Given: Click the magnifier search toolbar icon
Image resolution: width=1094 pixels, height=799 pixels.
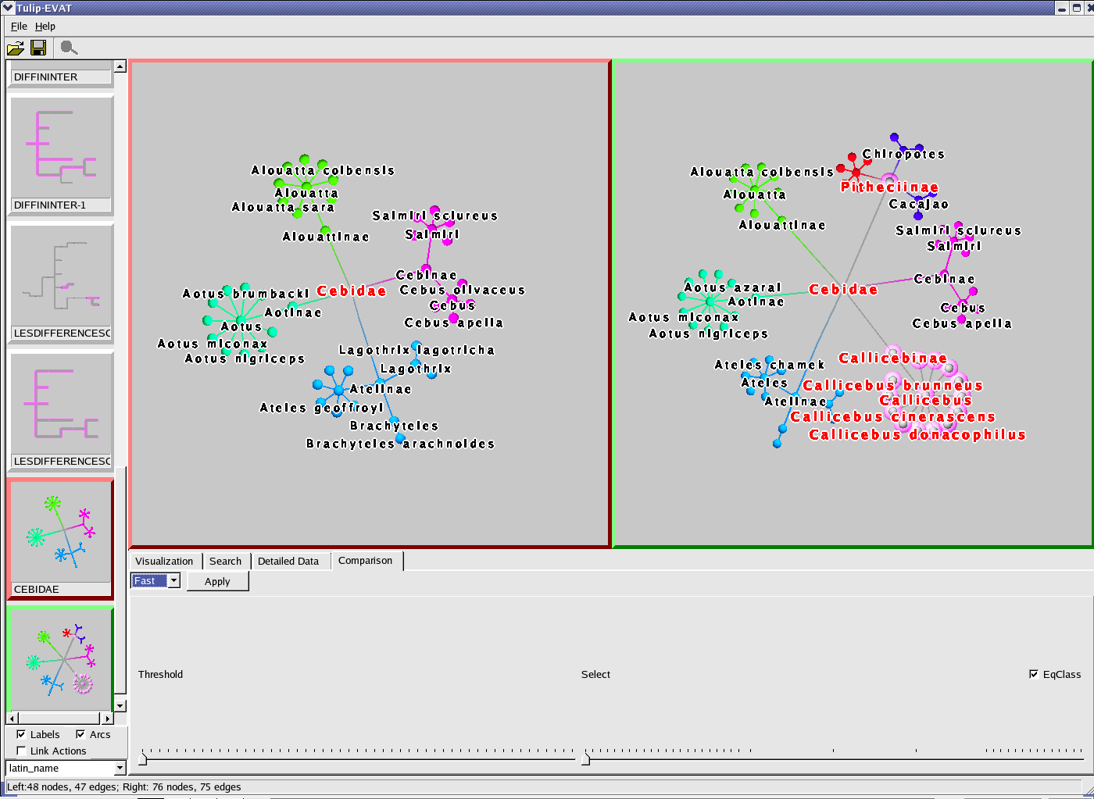Looking at the screenshot, I should click(69, 48).
